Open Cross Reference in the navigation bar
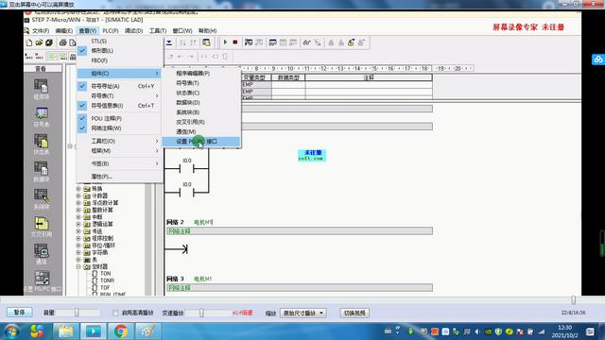Screen dimensions: 605x340 coord(41,227)
